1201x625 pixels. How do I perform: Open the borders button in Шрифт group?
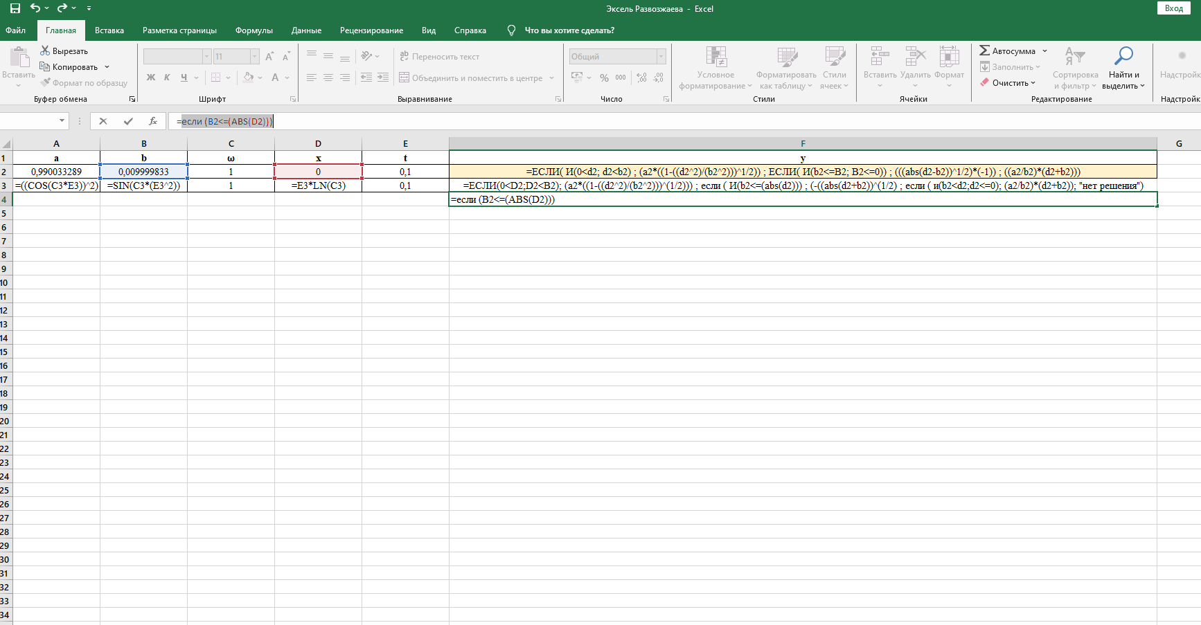pyautogui.click(x=216, y=78)
